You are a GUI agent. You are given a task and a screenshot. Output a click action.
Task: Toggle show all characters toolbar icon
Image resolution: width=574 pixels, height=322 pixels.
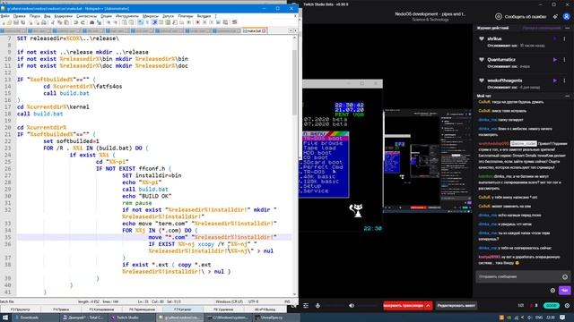(147, 22)
